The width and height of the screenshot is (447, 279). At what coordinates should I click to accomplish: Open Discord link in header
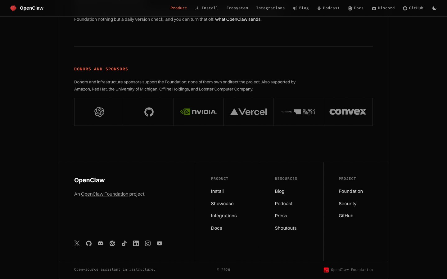click(383, 8)
